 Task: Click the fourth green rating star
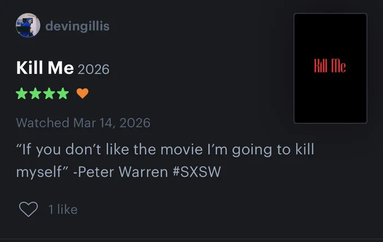[x=63, y=93]
